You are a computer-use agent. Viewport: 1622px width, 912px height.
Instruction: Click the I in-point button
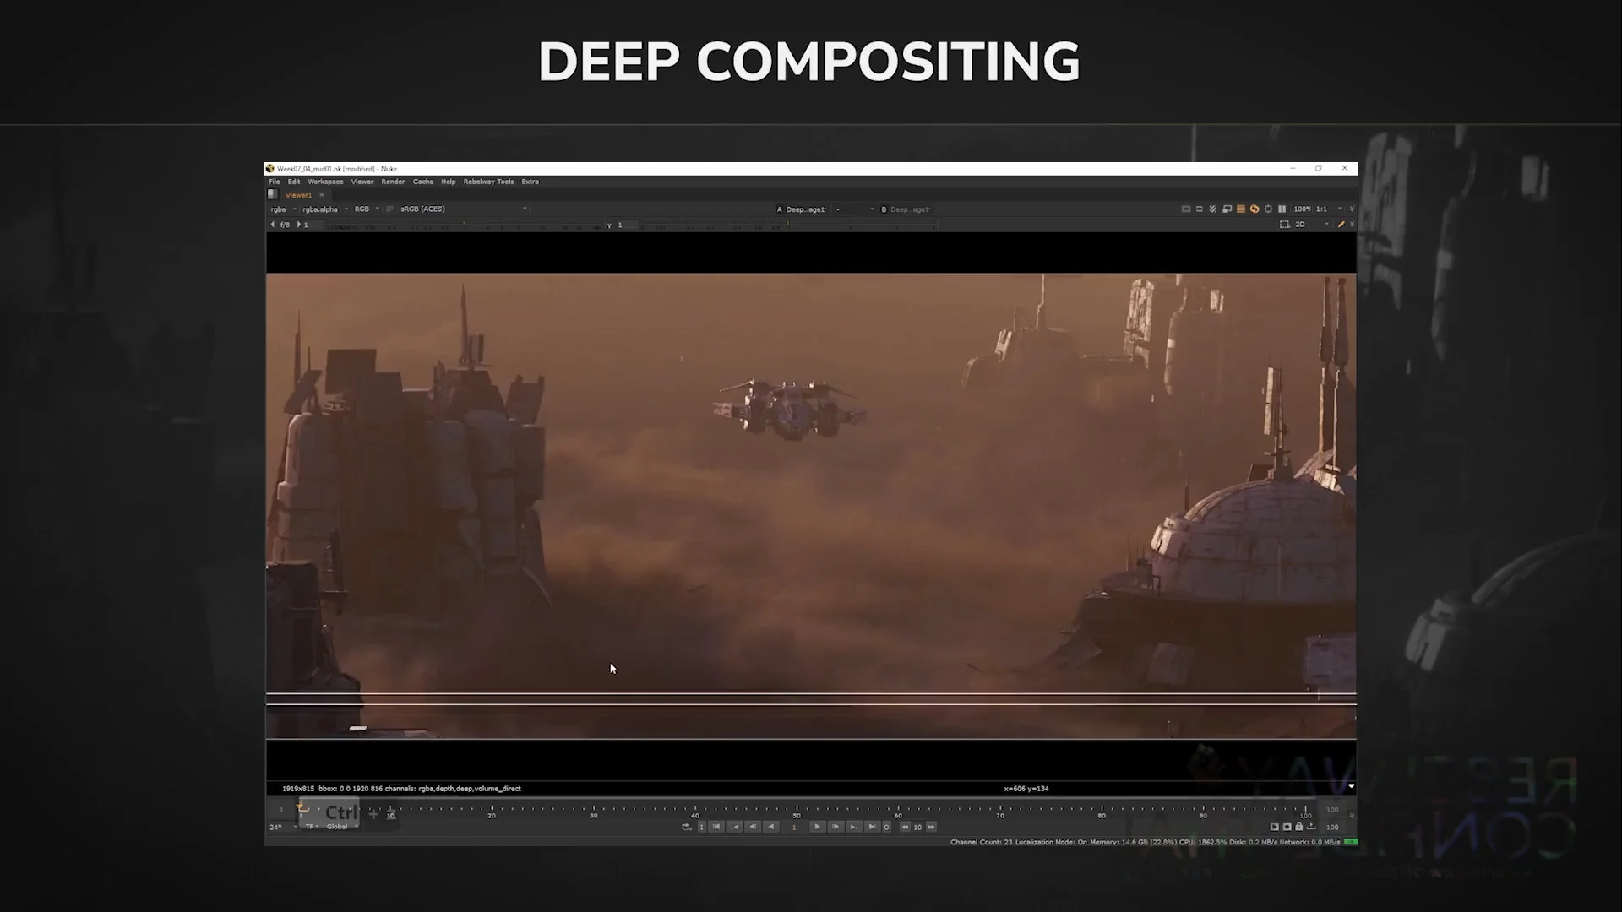[x=701, y=827]
